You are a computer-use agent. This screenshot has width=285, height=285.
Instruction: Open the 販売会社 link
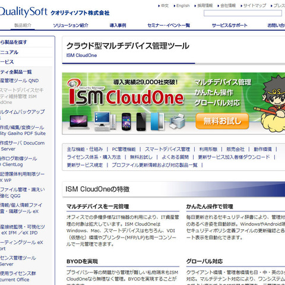click(235, 149)
